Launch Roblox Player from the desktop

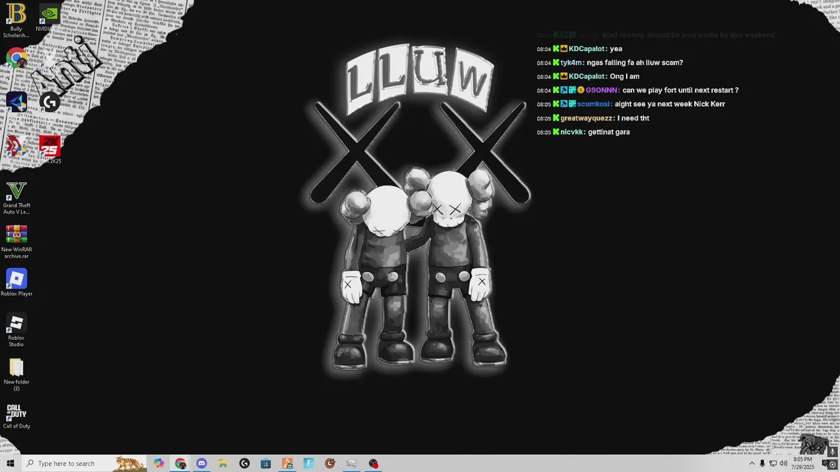tap(16, 283)
